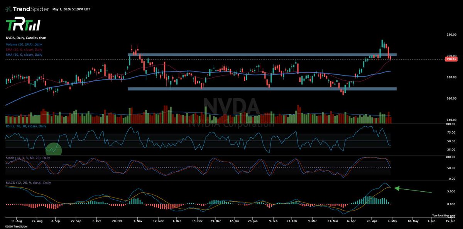The height and width of the screenshot is (229, 463).
Task: Click the 8. Sep date label
Action: tap(55, 222)
